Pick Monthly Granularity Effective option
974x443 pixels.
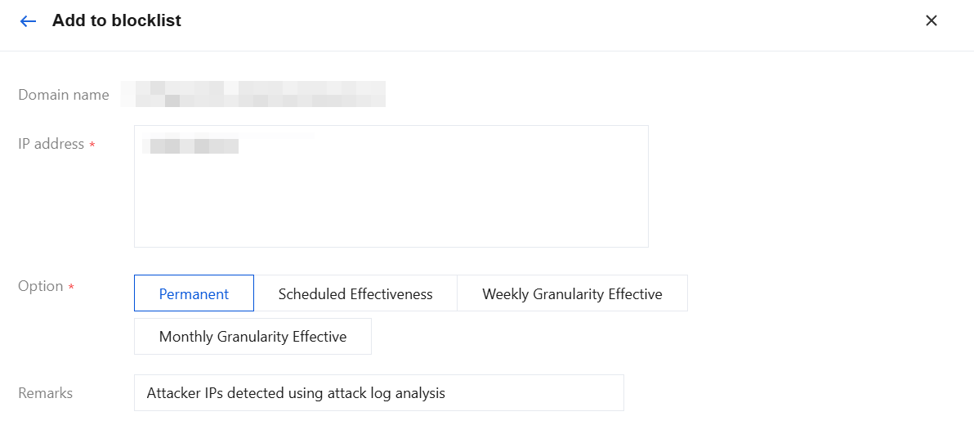[252, 337]
